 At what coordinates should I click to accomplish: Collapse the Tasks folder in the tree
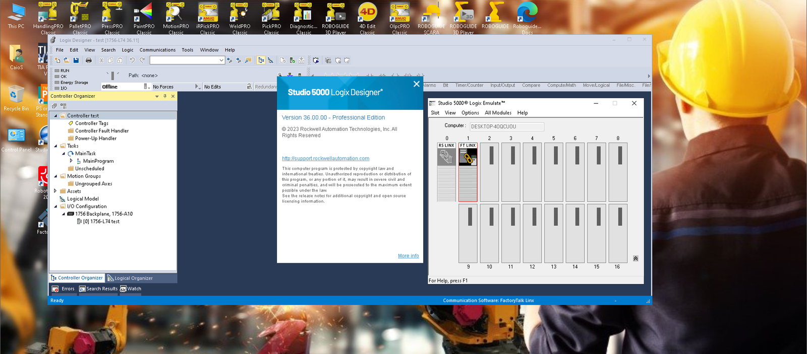(x=55, y=146)
